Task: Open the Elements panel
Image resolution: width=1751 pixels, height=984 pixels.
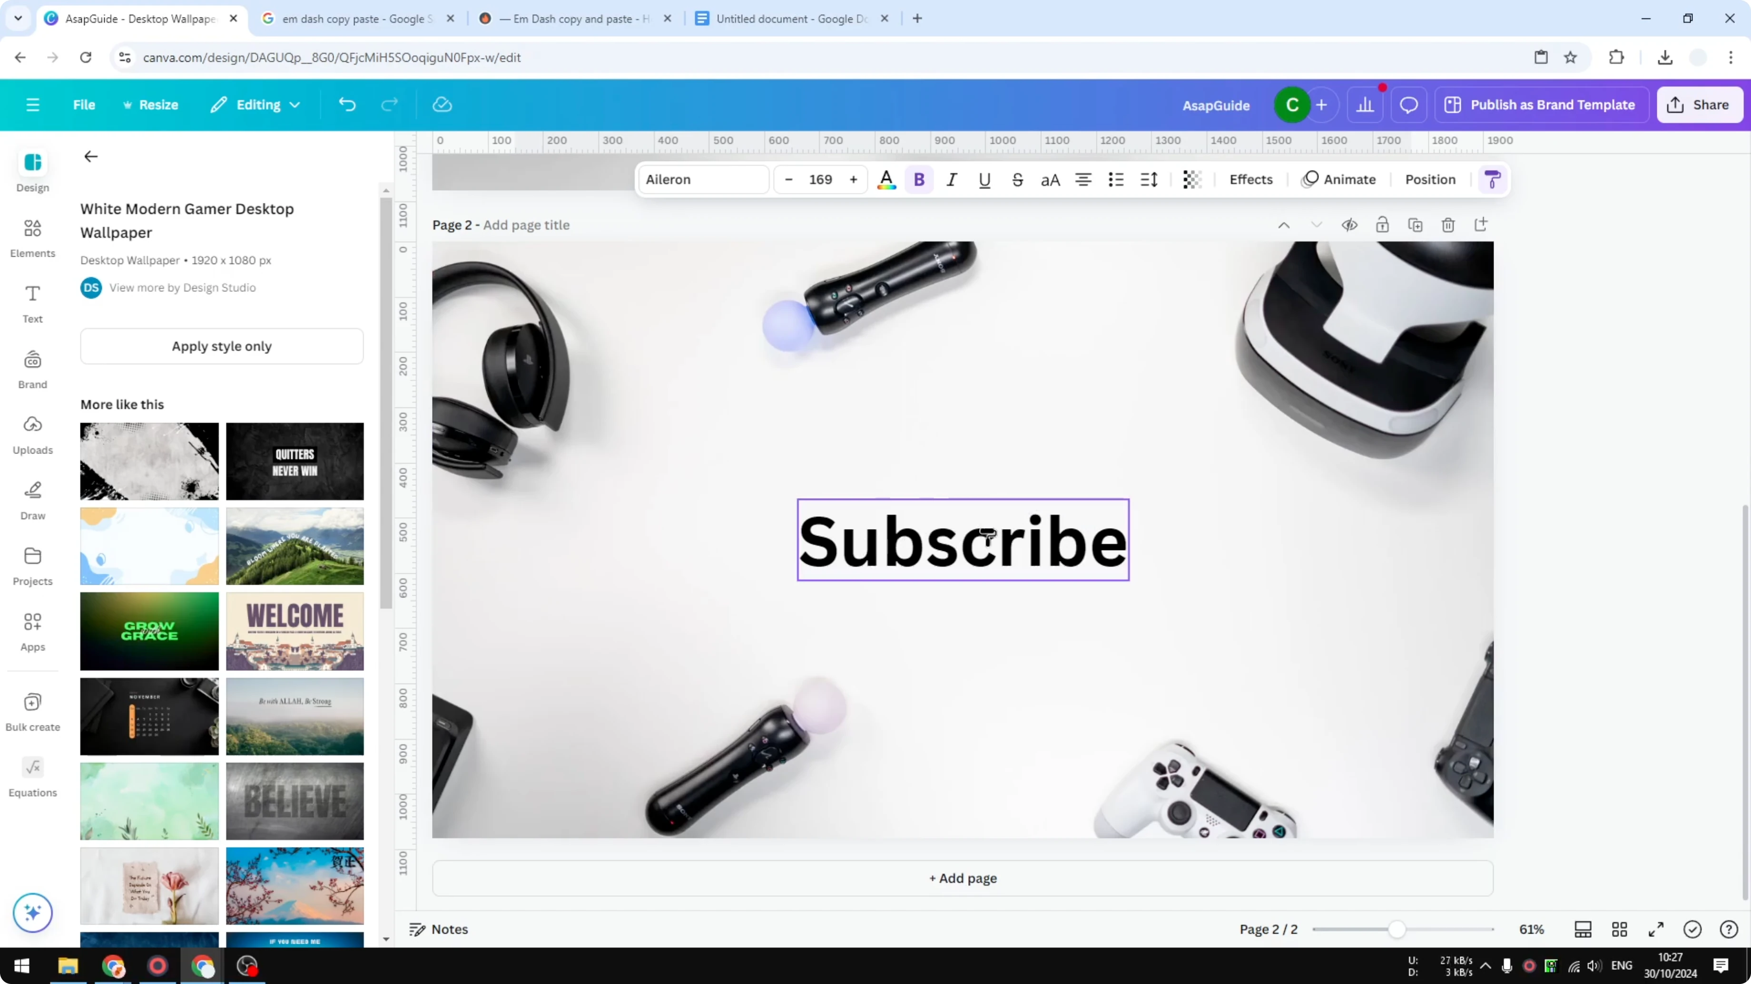Action: pos(32,238)
